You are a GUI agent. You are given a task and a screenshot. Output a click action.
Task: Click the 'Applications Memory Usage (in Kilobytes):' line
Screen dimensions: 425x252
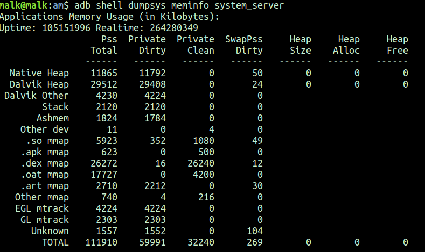point(109,17)
